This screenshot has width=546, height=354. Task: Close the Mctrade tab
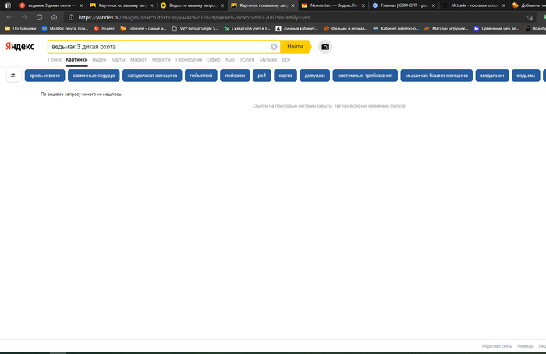pyautogui.click(x=504, y=5)
